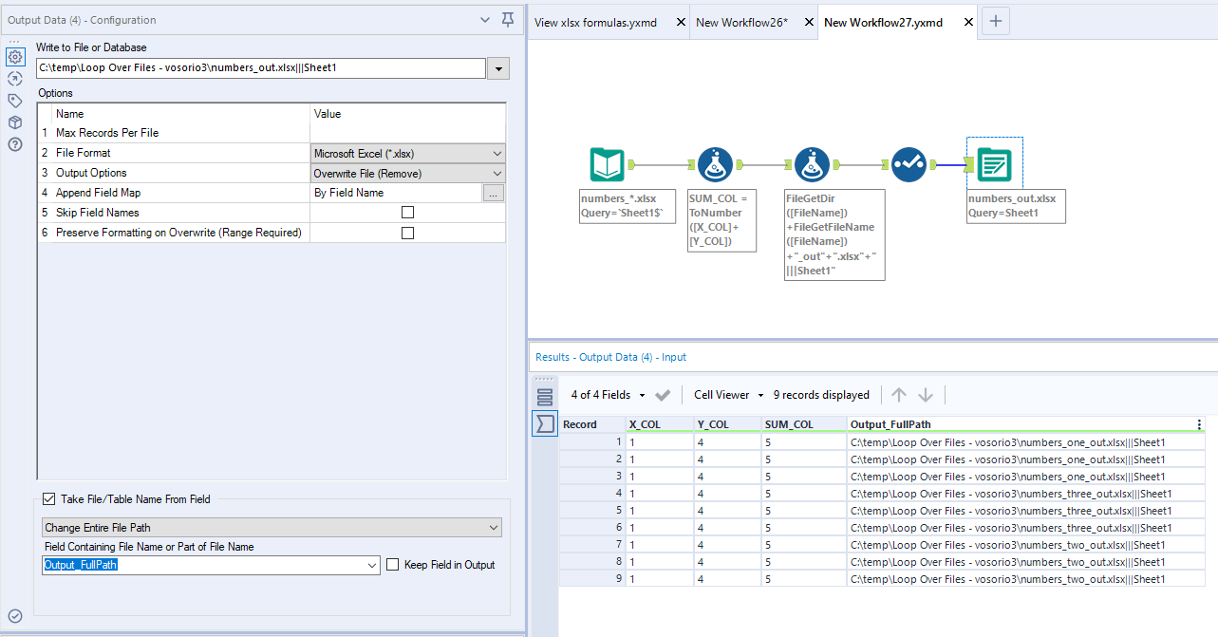Open the Annotation tag icon in sidebar
The image size is (1218, 637).
[x=14, y=101]
